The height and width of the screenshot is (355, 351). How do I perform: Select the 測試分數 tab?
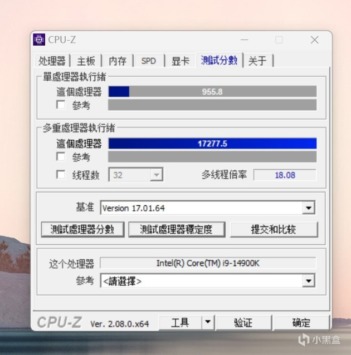pos(220,60)
